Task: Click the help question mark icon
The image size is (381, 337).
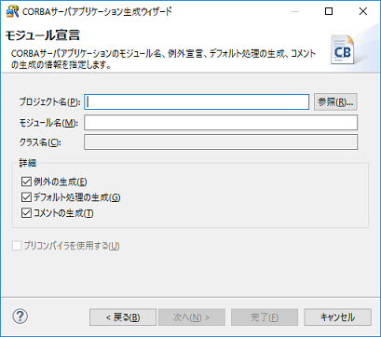Action: tap(20, 317)
